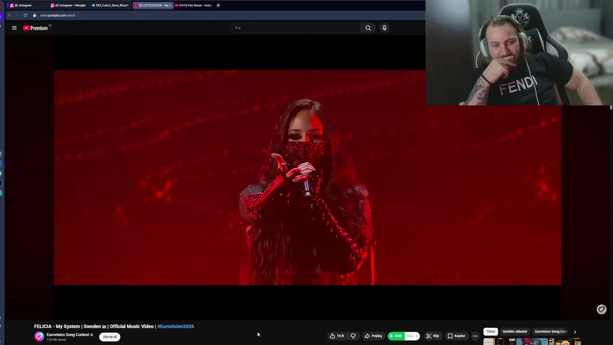This screenshot has height=345, width=613.
Task: Go forward with browser forward arrow
Action: coord(17,15)
